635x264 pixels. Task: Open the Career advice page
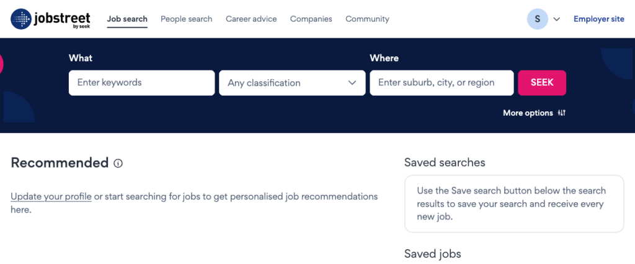(x=251, y=19)
